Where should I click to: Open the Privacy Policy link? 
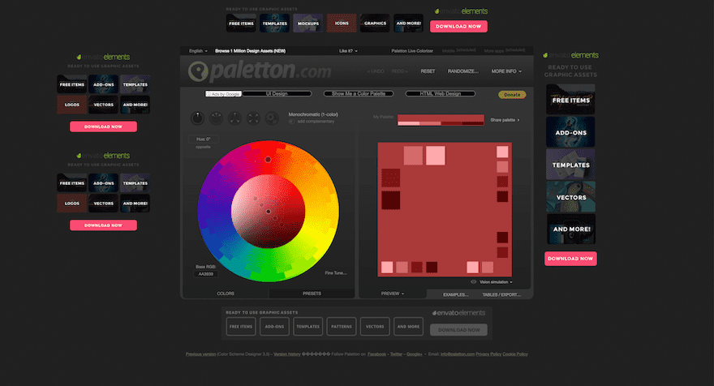pyautogui.click(x=488, y=354)
